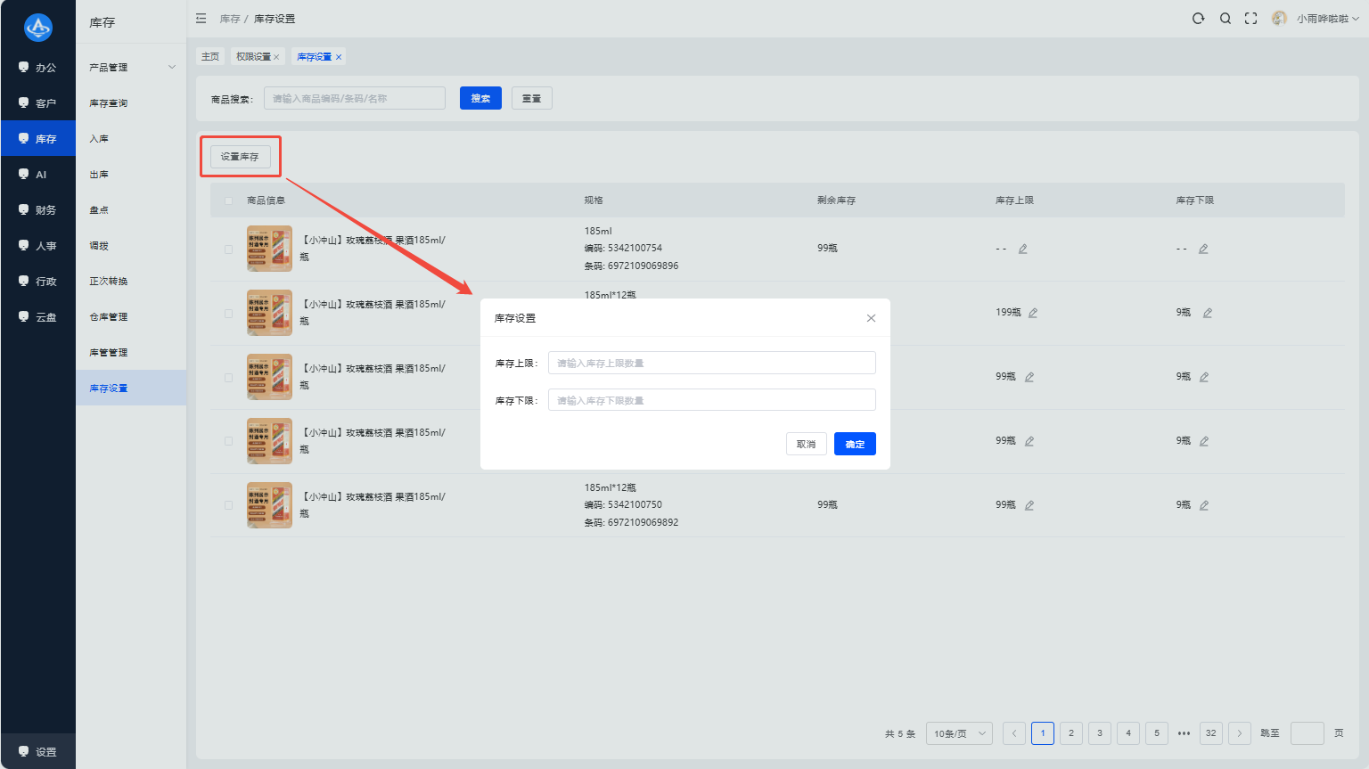Check the second product row checkbox
Screen dimensions: 1369x769
(x=228, y=314)
